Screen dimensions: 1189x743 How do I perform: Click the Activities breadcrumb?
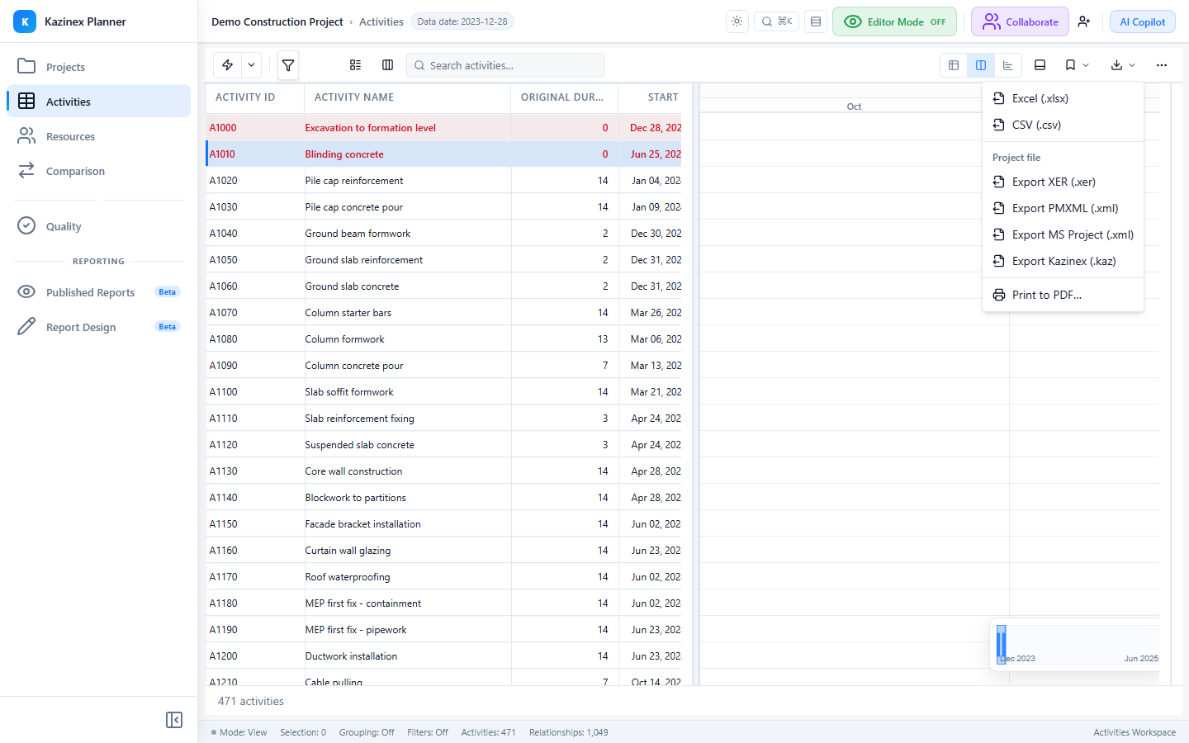(x=381, y=21)
